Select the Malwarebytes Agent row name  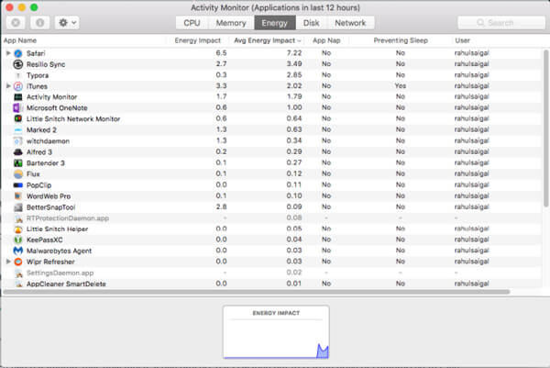click(59, 251)
